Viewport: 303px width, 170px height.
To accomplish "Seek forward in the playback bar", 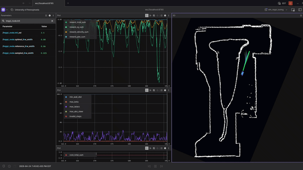I will click(x=161, y=166).
